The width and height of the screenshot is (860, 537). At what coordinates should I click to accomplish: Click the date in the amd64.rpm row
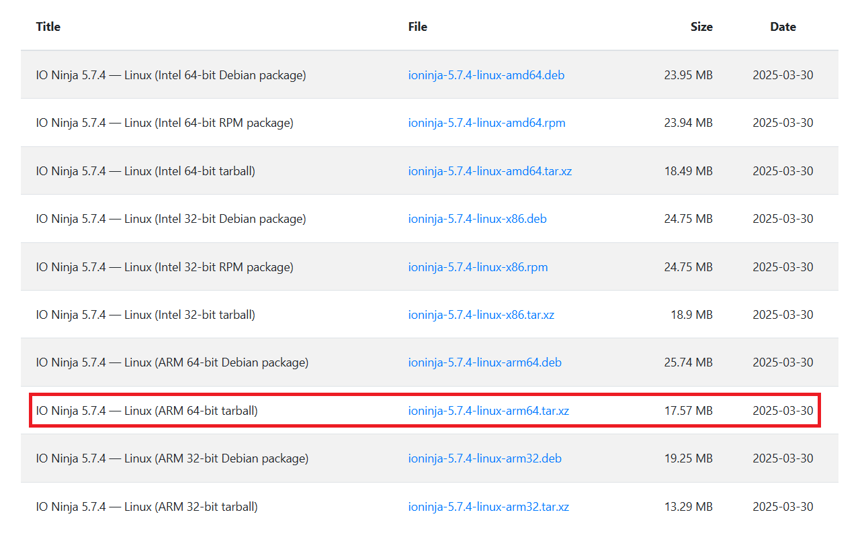point(783,123)
